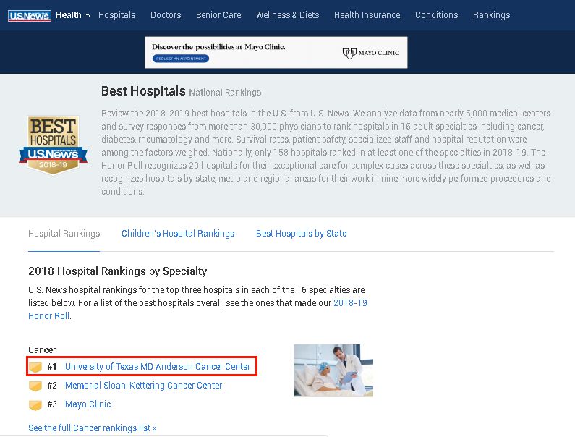Click the U.S. News logo
Image resolution: width=575 pixels, height=437 pixels.
click(x=30, y=15)
